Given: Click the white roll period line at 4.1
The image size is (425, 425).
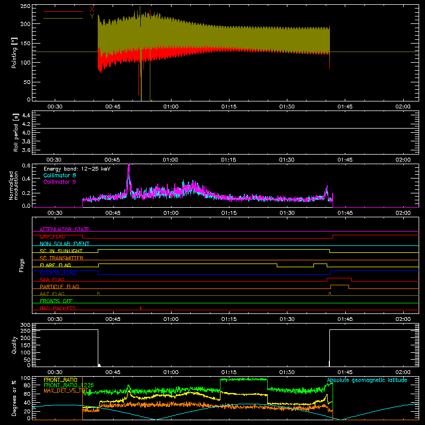Looking at the screenshot, I should point(225,128).
